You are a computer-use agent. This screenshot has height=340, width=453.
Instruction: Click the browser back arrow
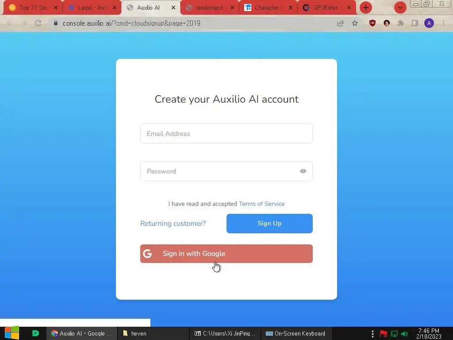10,23
